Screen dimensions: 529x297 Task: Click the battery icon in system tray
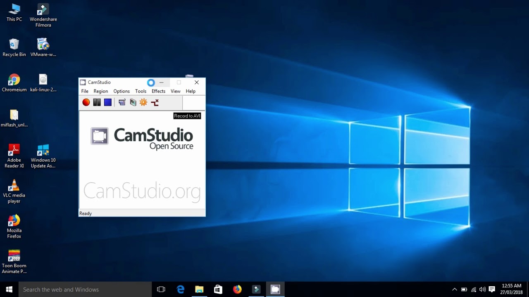(464, 290)
